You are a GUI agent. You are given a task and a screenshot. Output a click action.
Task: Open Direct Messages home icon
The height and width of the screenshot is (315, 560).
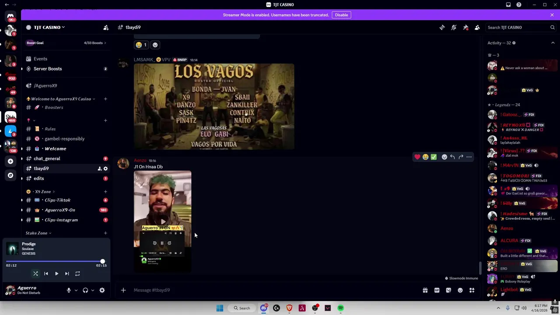(10, 17)
